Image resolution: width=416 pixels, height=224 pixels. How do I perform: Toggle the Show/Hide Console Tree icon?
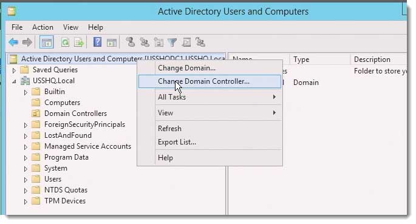point(47,42)
